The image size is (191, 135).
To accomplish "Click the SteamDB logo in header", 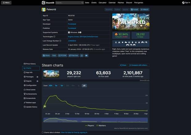I will (48, 3).
